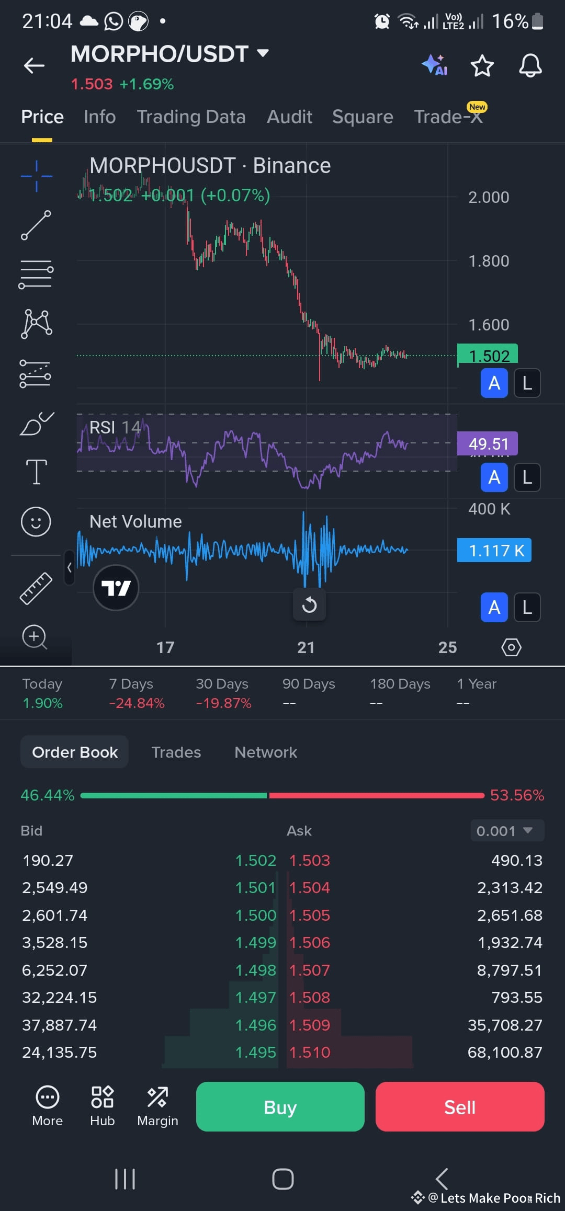Screen dimensions: 565x1211
Task: Tap the TradingView logo on chart
Action: tap(116, 588)
